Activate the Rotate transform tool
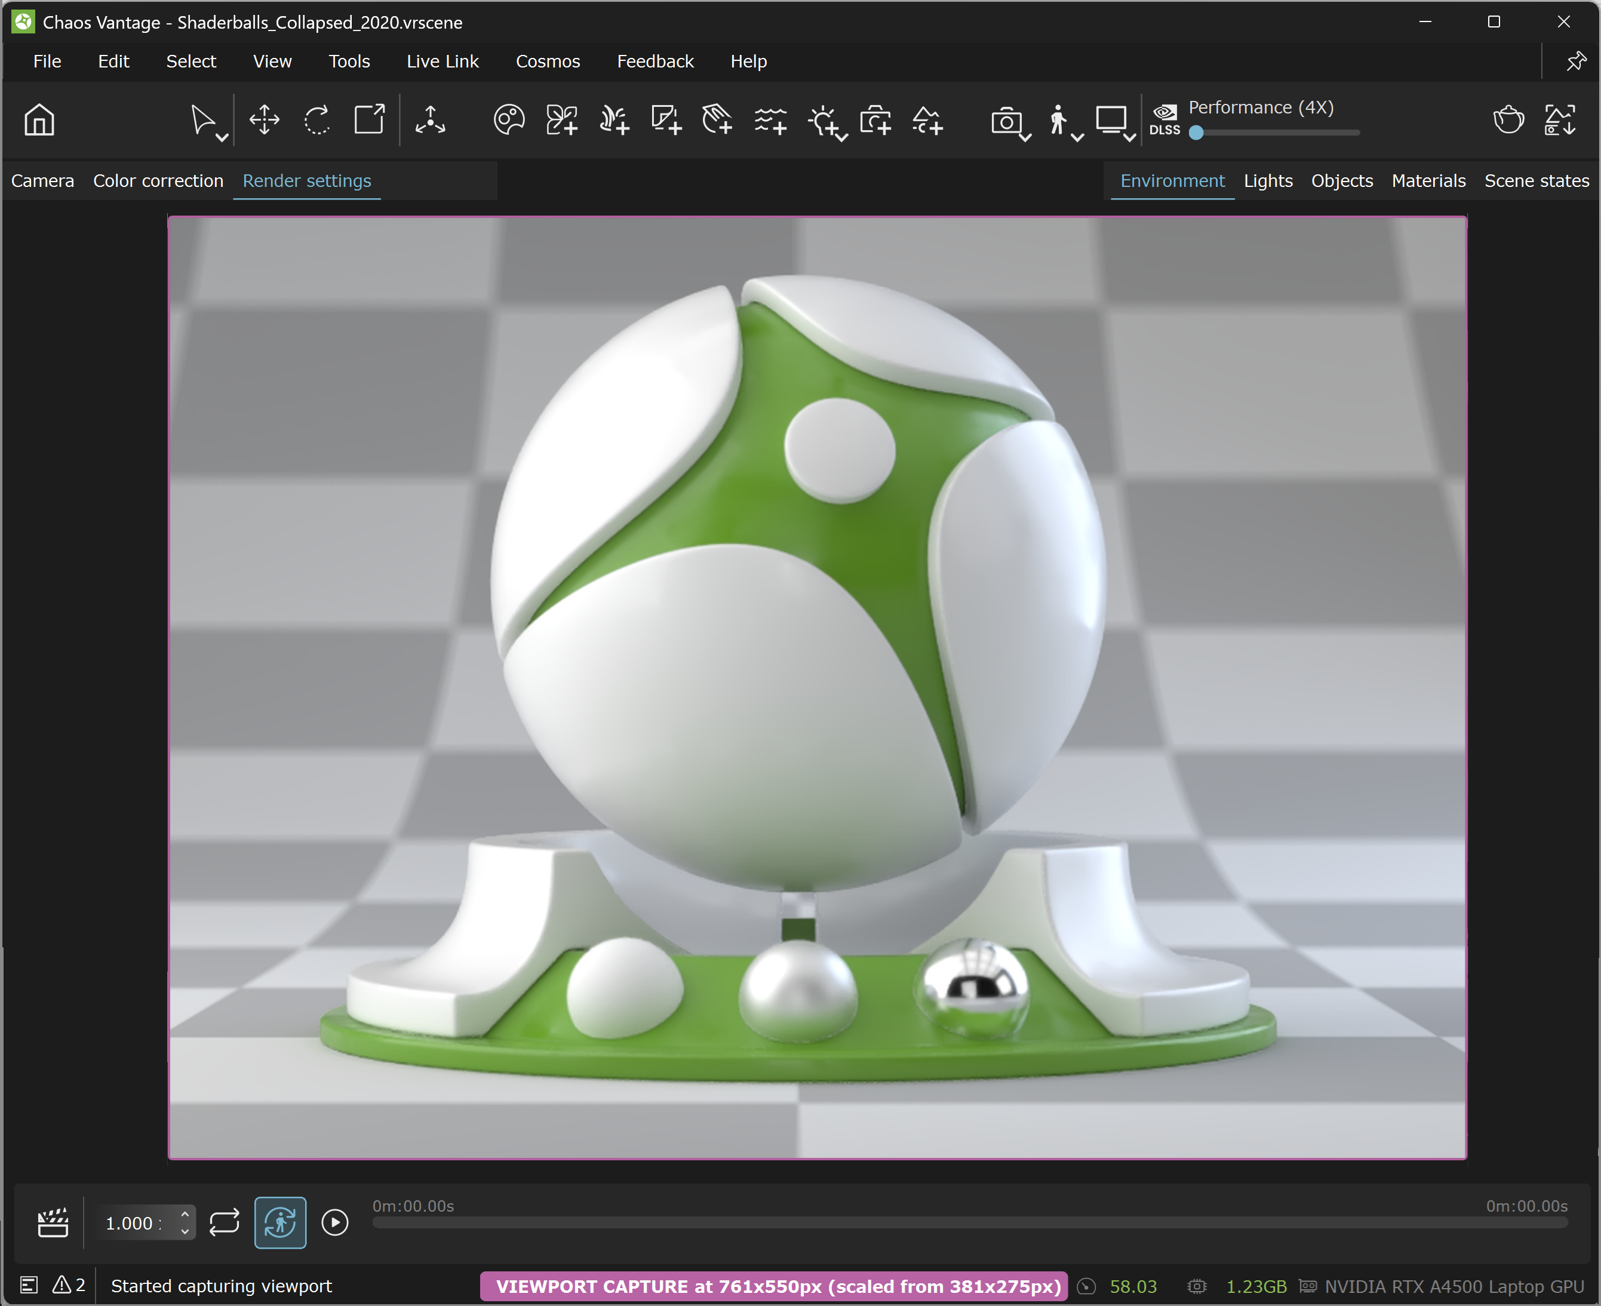Image resolution: width=1601 pixels, height=1306 pixels. 316,119
